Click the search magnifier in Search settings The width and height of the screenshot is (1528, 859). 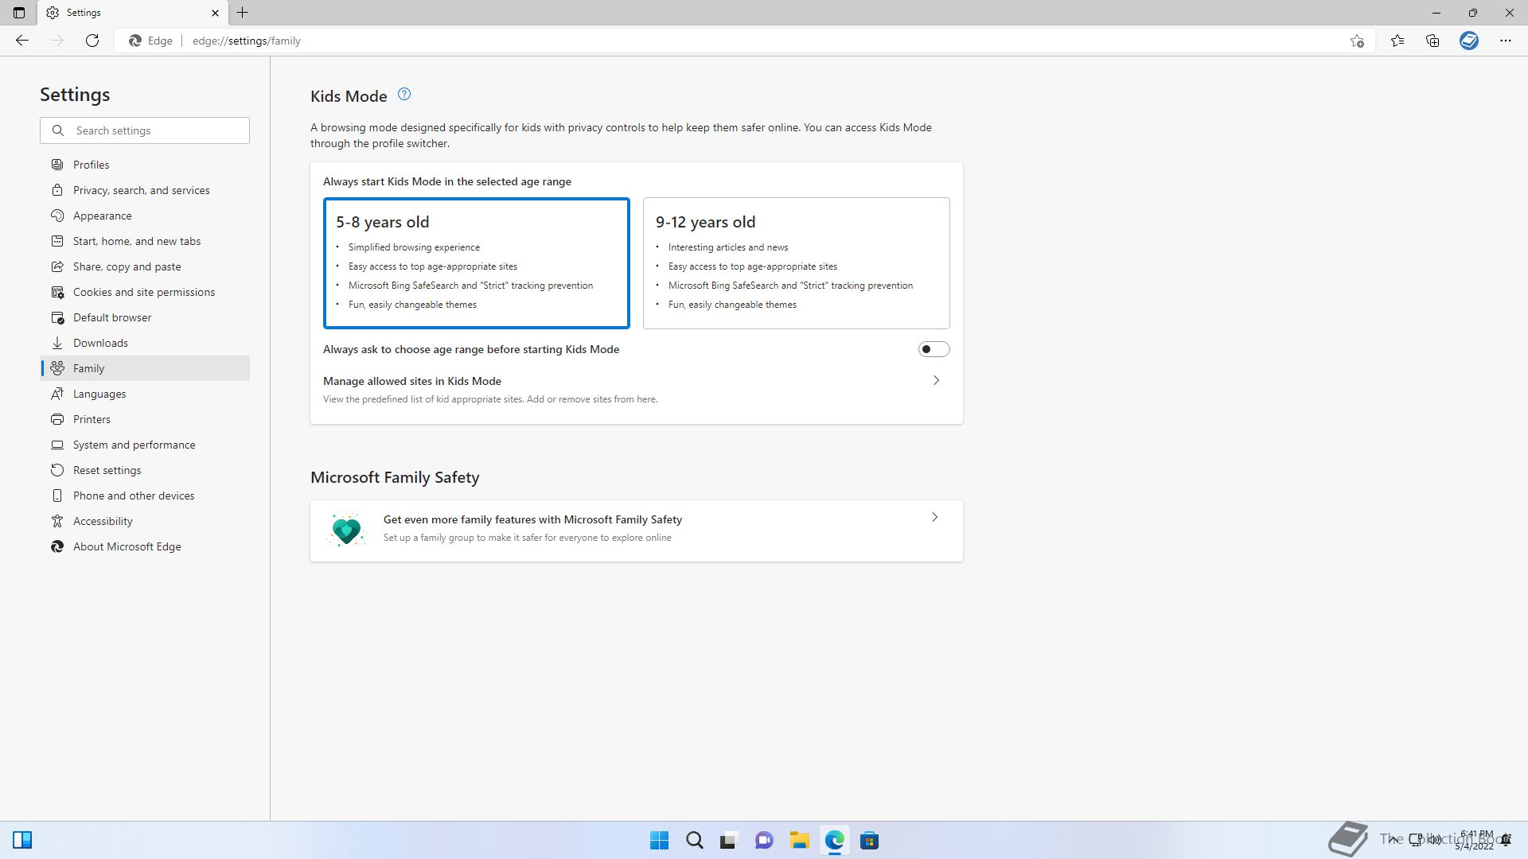tap(58, 130)
